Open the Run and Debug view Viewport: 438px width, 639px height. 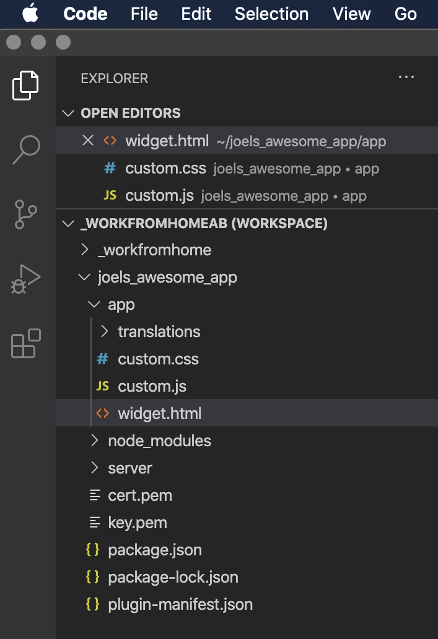26,279
